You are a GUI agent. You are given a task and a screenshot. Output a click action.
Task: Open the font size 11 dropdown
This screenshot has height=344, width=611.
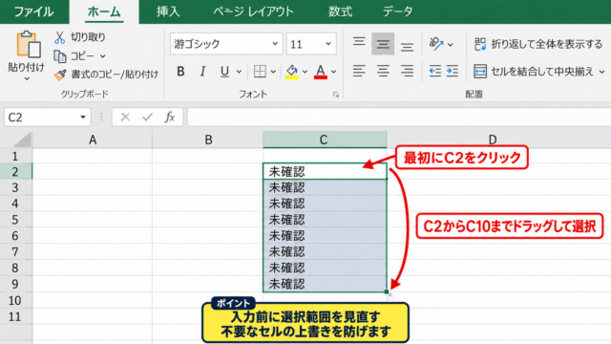328,44
